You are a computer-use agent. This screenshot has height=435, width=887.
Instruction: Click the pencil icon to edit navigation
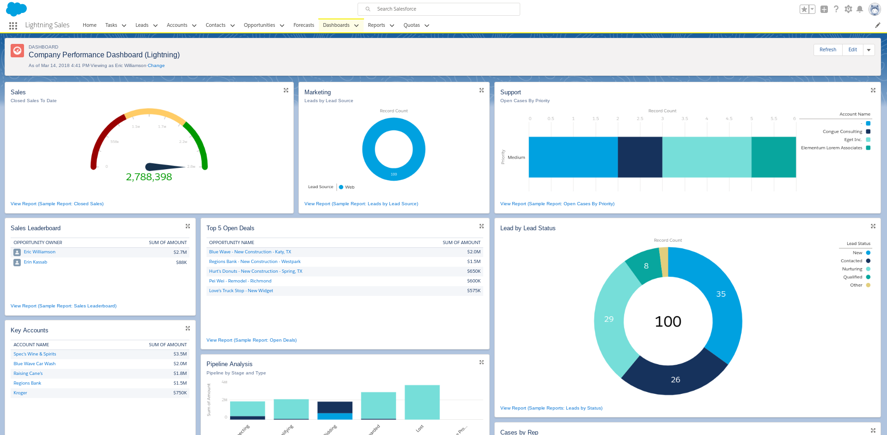click(x=878, y=25)
